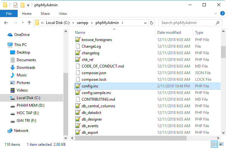Click phpMyAdmin in the address path
226x148 pixels.
tap(107, 23)
